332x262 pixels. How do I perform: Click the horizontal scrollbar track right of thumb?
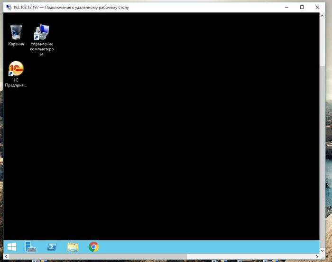click(x=251, y=256)
